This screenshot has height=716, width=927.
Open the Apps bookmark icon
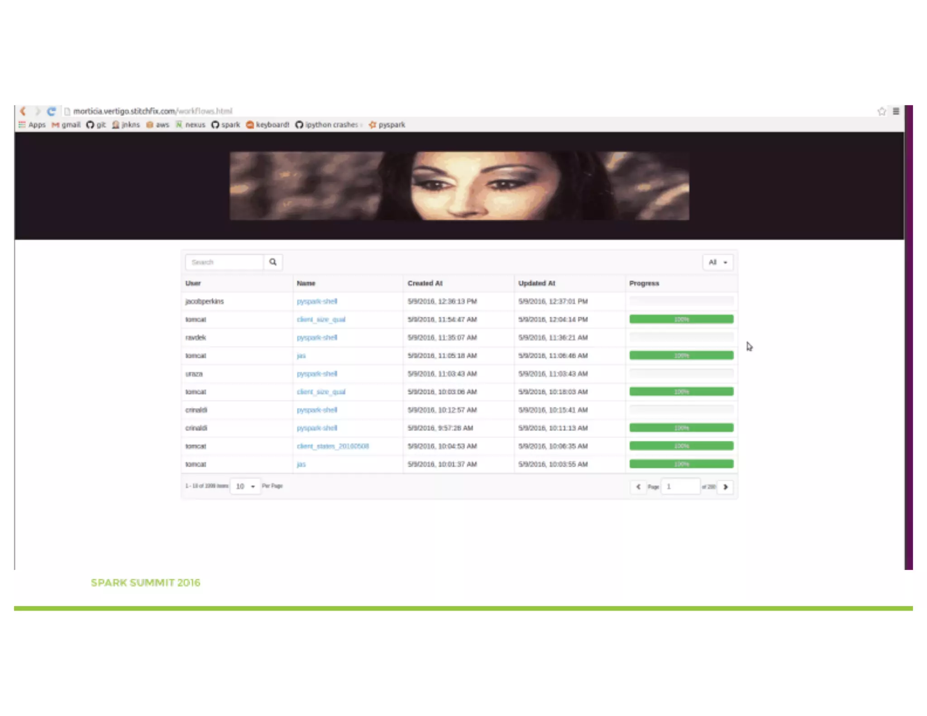[22, 124]
